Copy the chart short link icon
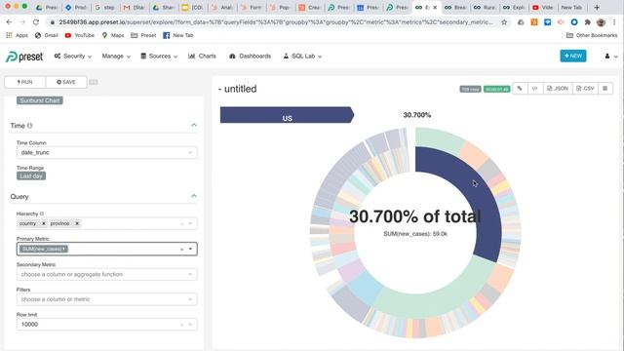Viewport: 624px width, 351px height. coord(520,89)
